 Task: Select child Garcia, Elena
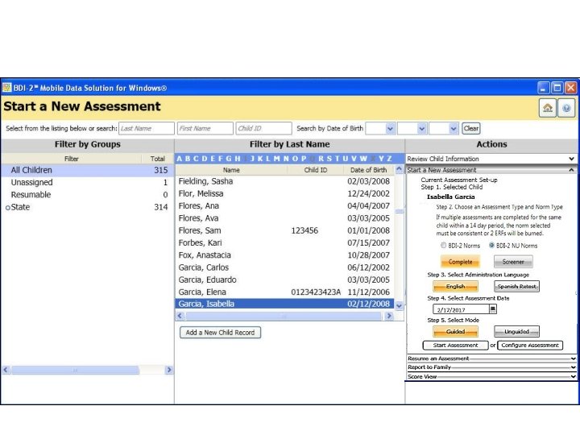click(x=284, y=292)
